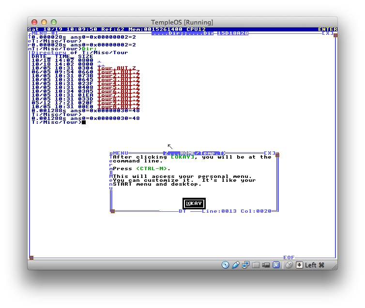Click the shared folders icon
The image size is (365, 308).
pyautogui.click(x=256, y=265)
